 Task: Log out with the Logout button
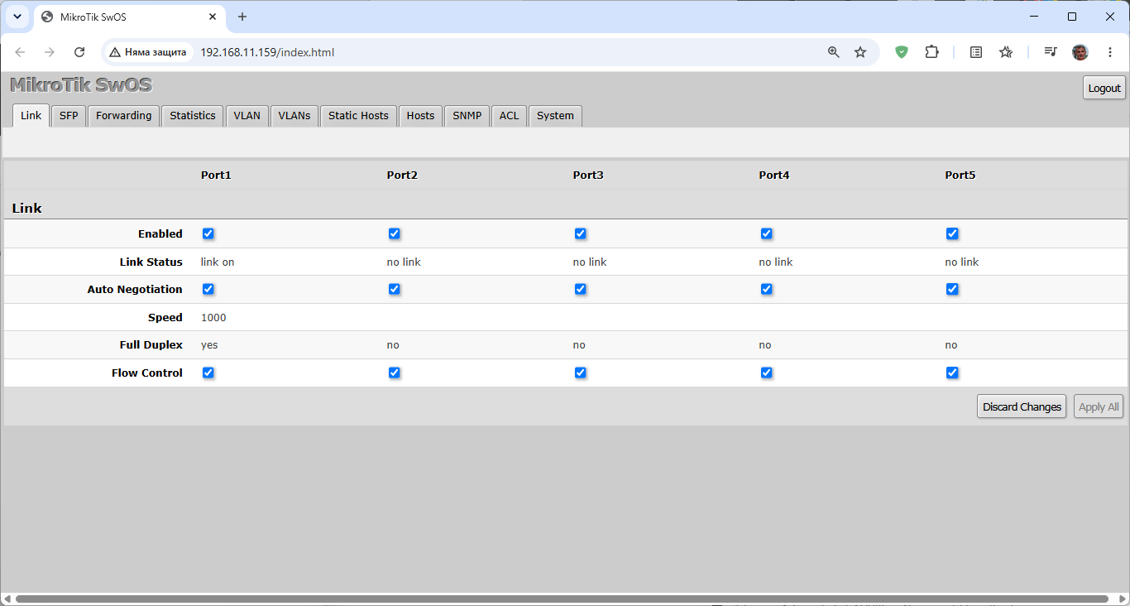tap(1104, 88)
